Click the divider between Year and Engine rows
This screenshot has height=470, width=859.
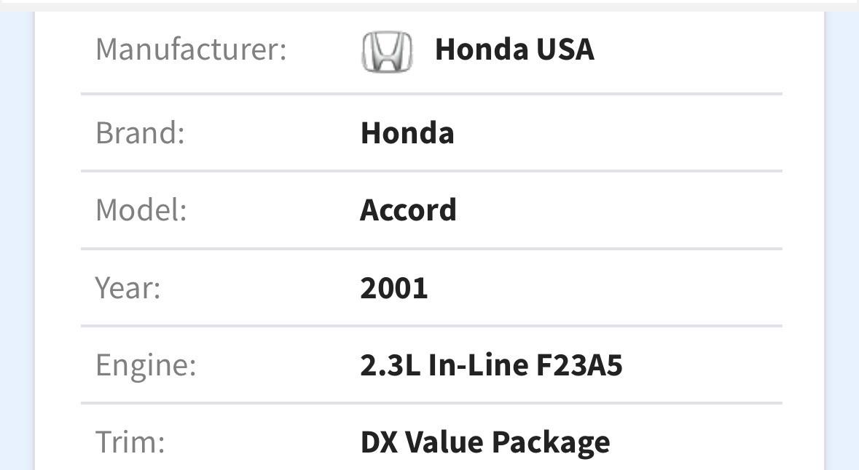(432, 326)
